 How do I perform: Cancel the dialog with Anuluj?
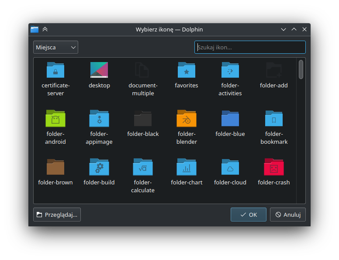coord(287,215)
